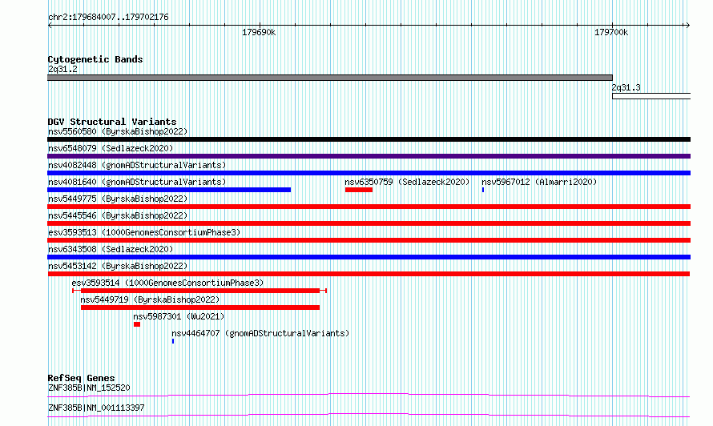Image resolution: width=713 pixels, height=426 pixels.
Task: Click the ZNF385B|NM_152520 gene label
Action: click(x=89, y=388)
